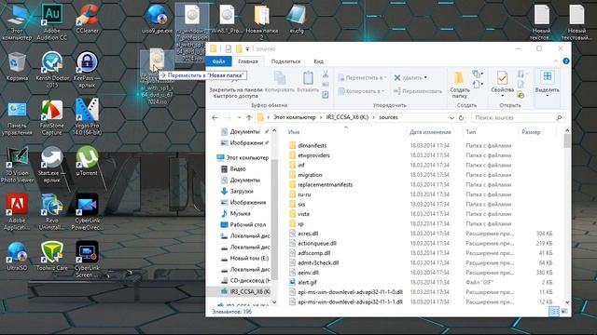This screenshot has height=335, width=597.
Task: Sort files by Размер column header
Action: tap(531, 132)
